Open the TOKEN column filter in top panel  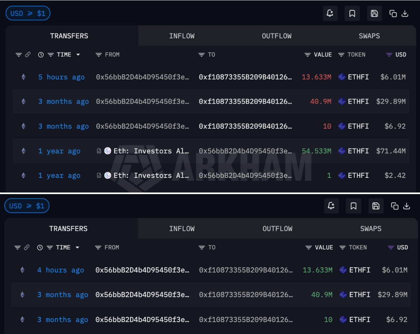click(341, 55)
